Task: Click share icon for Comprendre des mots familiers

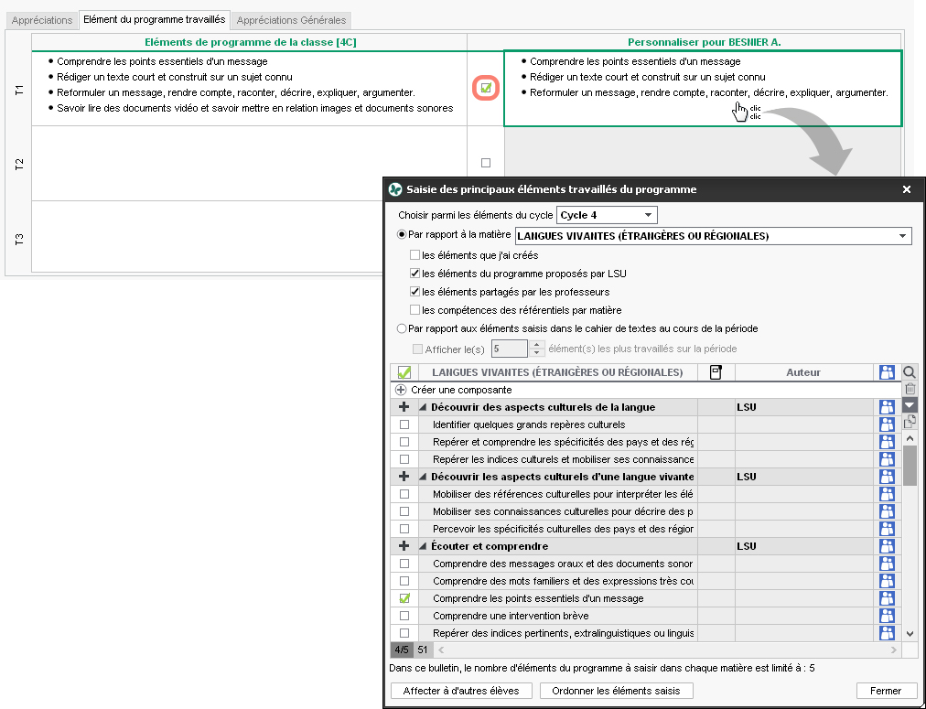Action: pyautogui.click(x=887, y=581)
